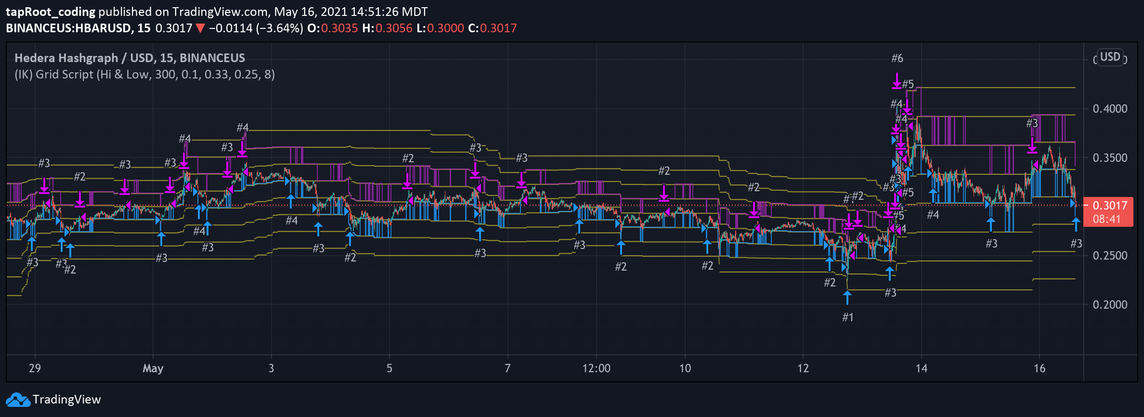1144x417 pixels.
Task: Click the TradingView cloud logo icon
Action: 18,400
